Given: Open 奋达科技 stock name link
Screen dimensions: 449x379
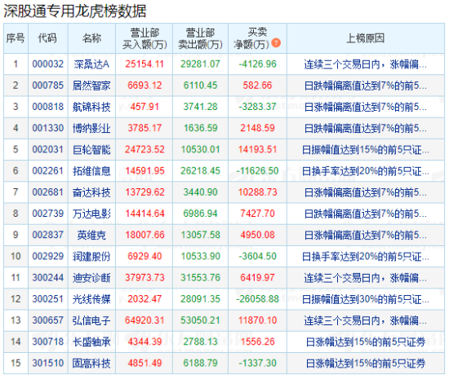Looking at the screenshot, I should click(x=91, y=192).
